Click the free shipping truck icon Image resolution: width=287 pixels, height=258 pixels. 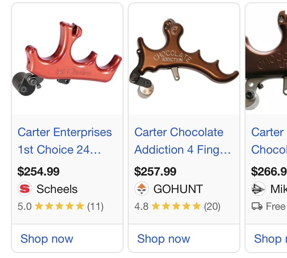point(257,207)
